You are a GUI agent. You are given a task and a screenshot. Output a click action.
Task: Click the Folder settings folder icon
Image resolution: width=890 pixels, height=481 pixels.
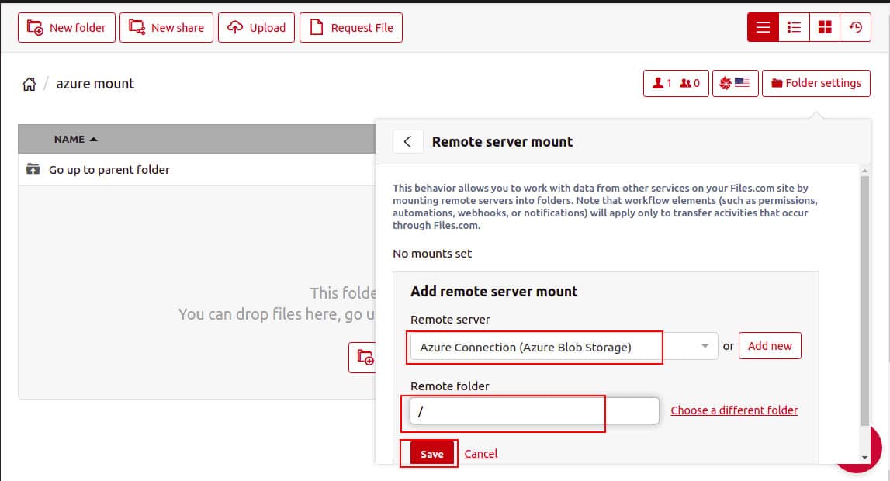pyautogui.click(x=777, y=83)
